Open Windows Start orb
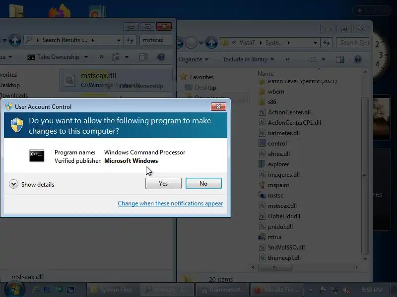 coord(14,290)
